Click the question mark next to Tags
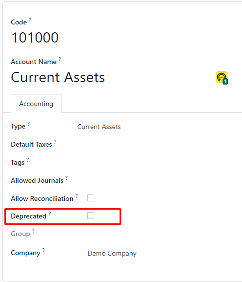Screen dimensions: 242x282 tap(28, 160)
